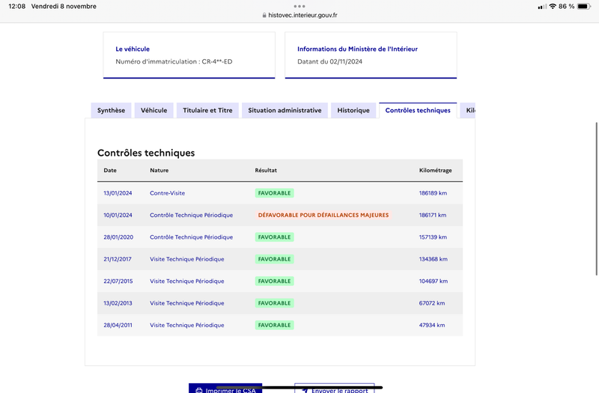
Task: Click the 186171 km mileage value
Action: coord(433,215)
